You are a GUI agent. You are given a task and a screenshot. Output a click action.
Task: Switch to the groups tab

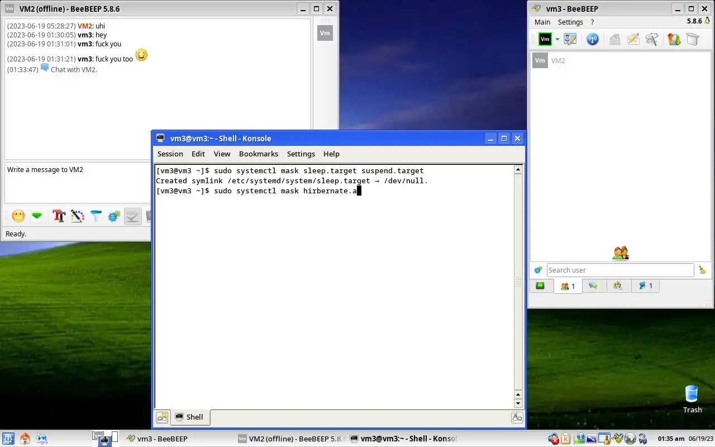pyautogui.click(x=618, y=286)
